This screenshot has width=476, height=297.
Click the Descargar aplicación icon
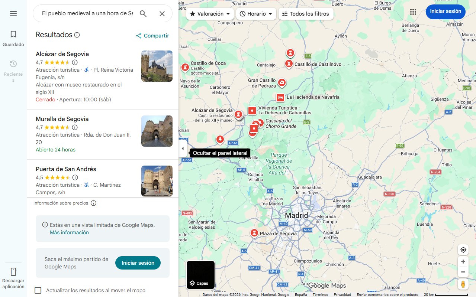(x=13, y=272)
